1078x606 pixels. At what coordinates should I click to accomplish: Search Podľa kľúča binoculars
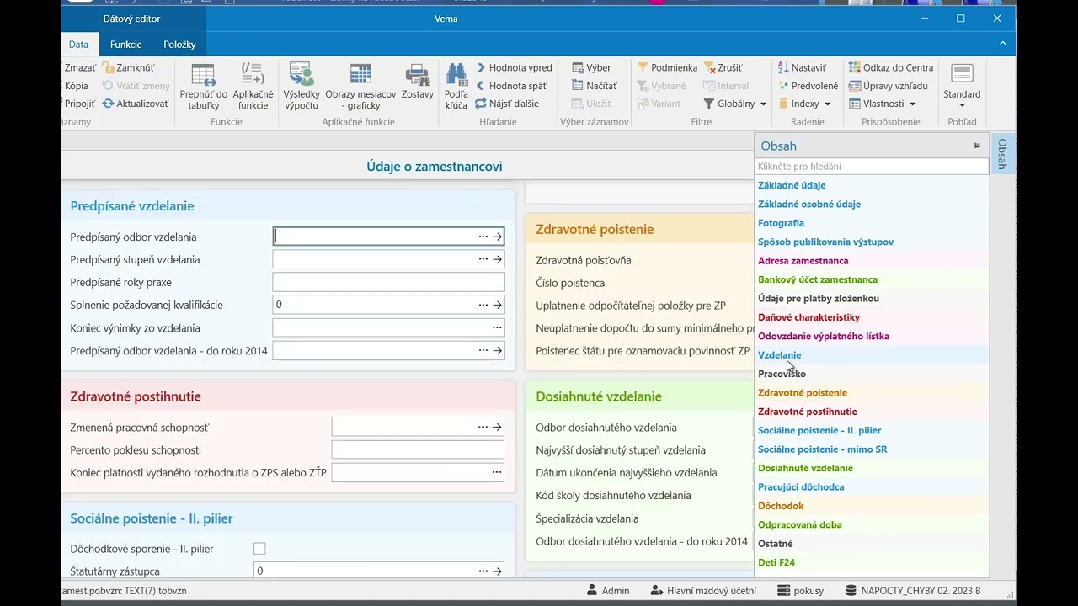pyautogui.click(x=456, y=86)
